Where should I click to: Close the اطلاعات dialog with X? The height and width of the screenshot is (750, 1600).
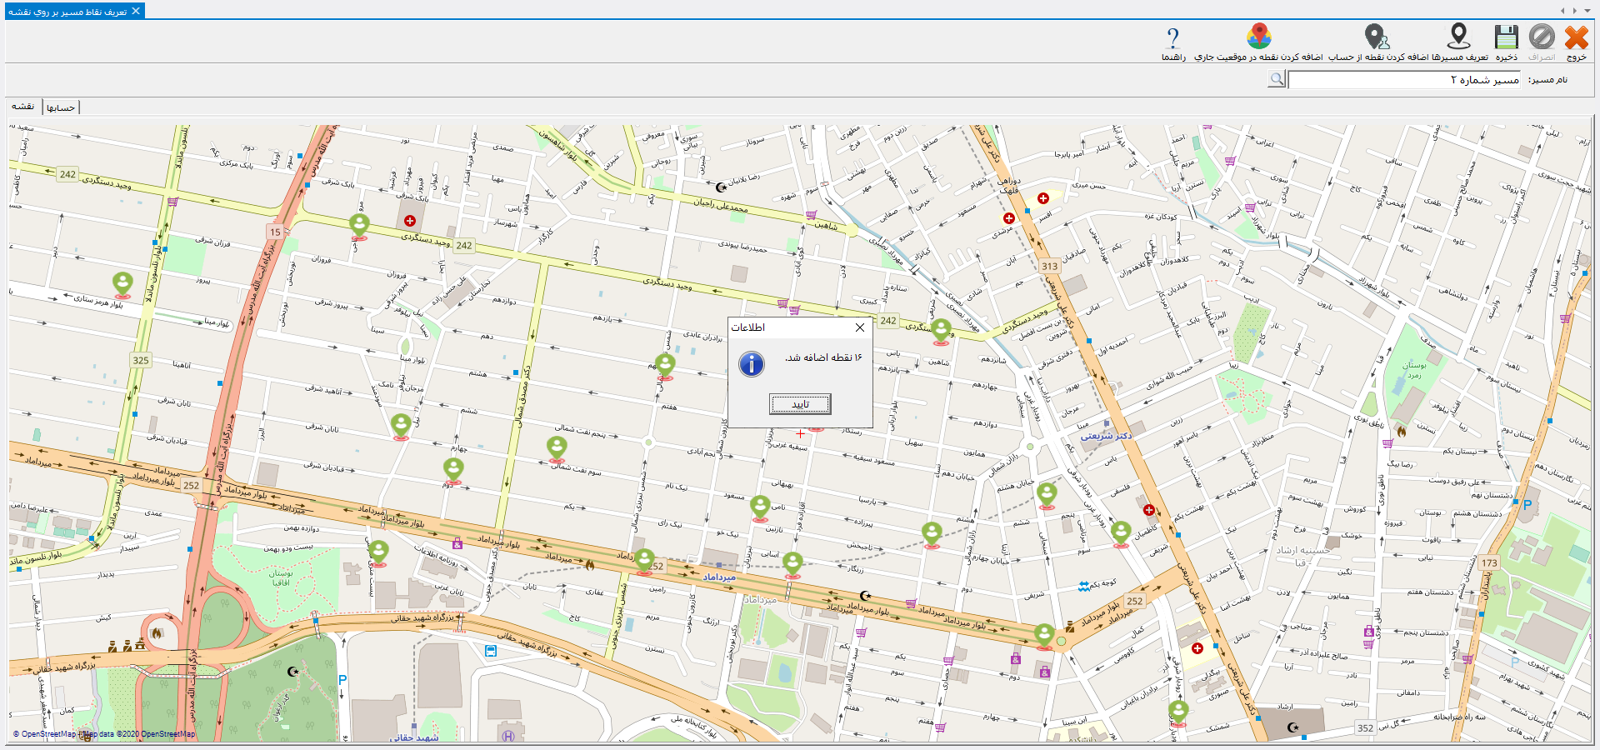coord(859,327)
